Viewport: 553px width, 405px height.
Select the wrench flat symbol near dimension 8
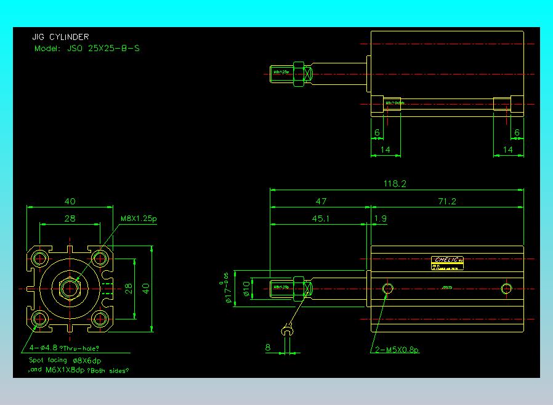(x=287, y=332)
